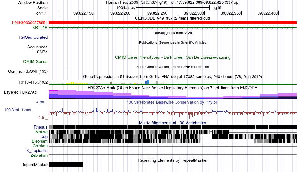Viewport: 297px width, 172px height.
Task: Click the Basewise Conservation by PhyloP title
Action: 172,102
